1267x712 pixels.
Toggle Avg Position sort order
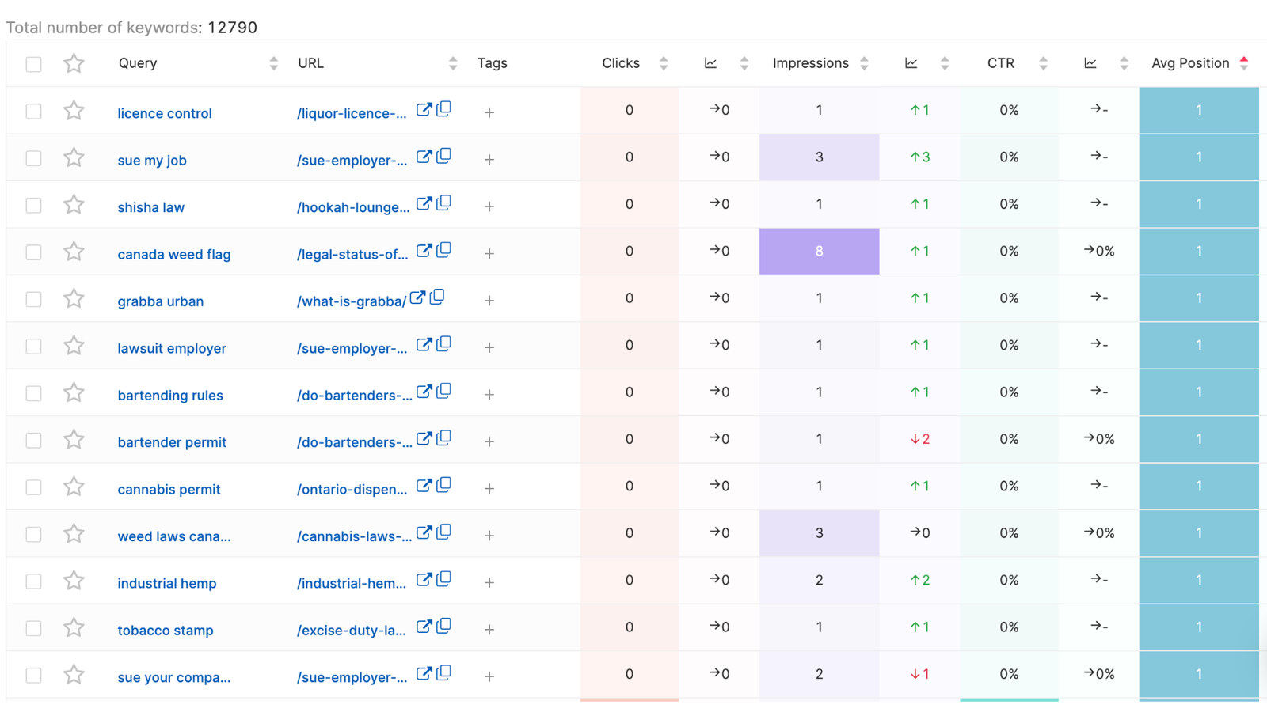[x=1243, y=63]
